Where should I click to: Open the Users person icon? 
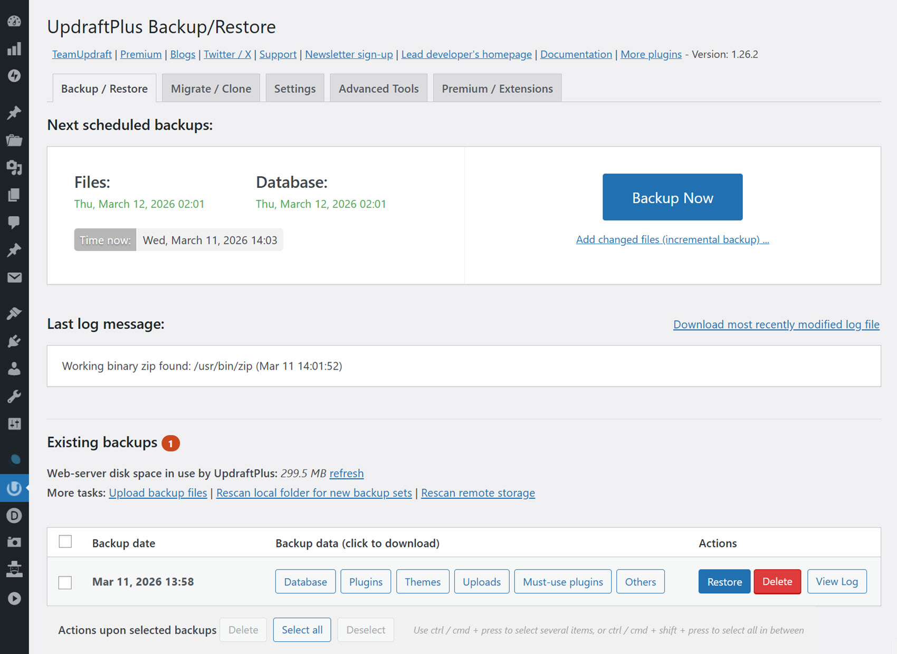pos(14,369)
